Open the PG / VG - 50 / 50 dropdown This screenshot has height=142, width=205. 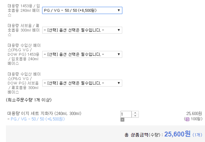(x=82, y=10)
